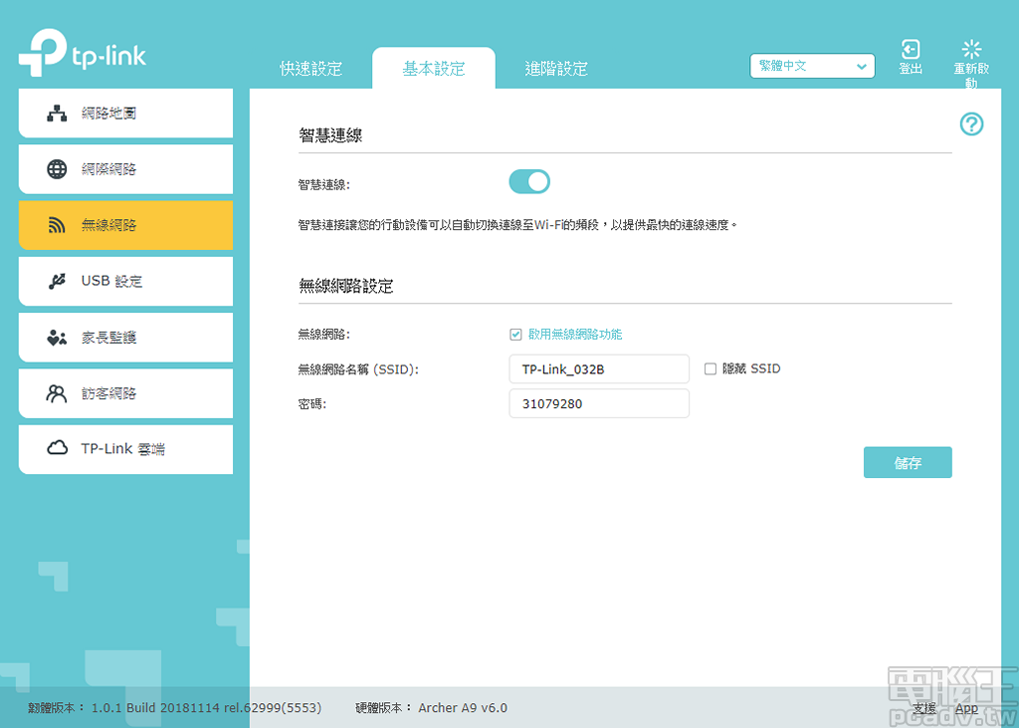Click the Smart Connect description sentence
Image resolution: width=1019 pixels, height=728 pixels.
(517, 225)
